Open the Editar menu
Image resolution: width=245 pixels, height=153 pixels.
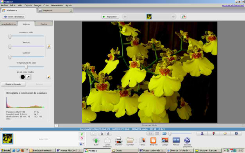click(x=13, y=5)
